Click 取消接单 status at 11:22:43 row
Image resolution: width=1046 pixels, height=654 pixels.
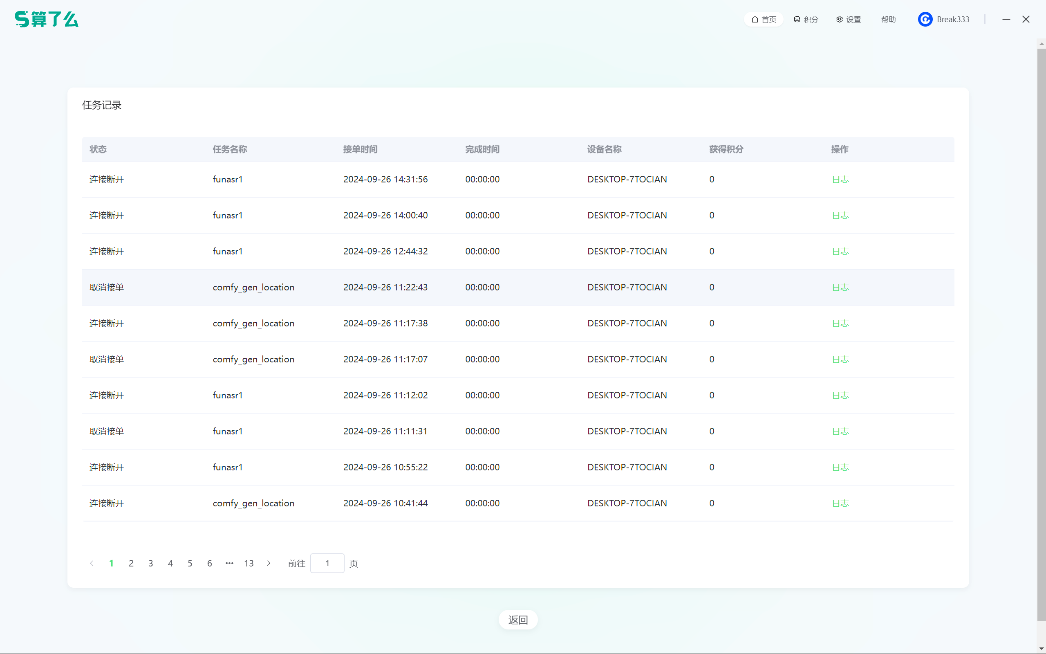107,287
